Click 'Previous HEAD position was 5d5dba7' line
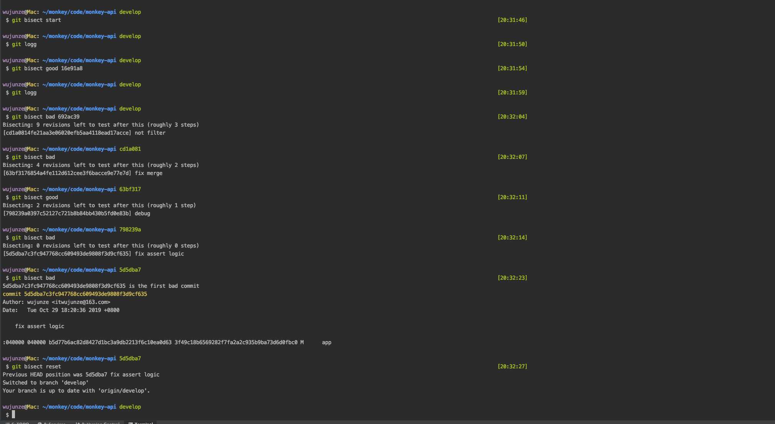 81,375
